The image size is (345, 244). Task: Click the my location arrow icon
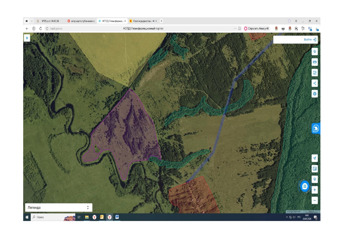point(315,158)
